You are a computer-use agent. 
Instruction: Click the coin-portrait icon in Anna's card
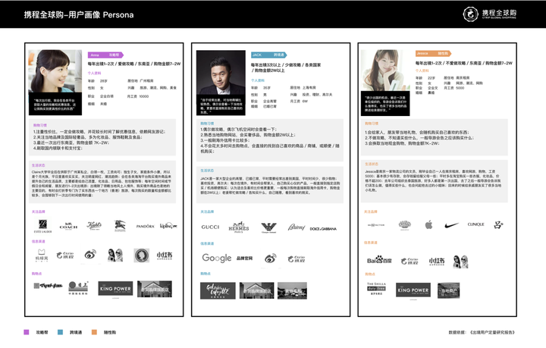142,256
